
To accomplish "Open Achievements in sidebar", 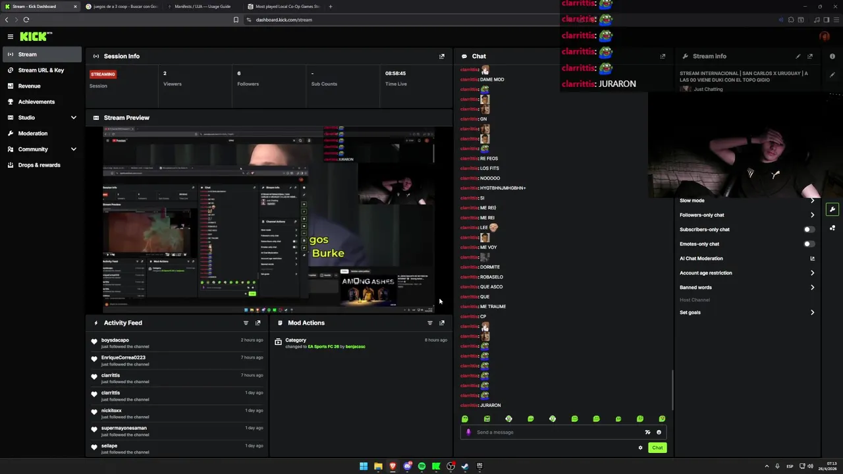I will click(41, 101).
